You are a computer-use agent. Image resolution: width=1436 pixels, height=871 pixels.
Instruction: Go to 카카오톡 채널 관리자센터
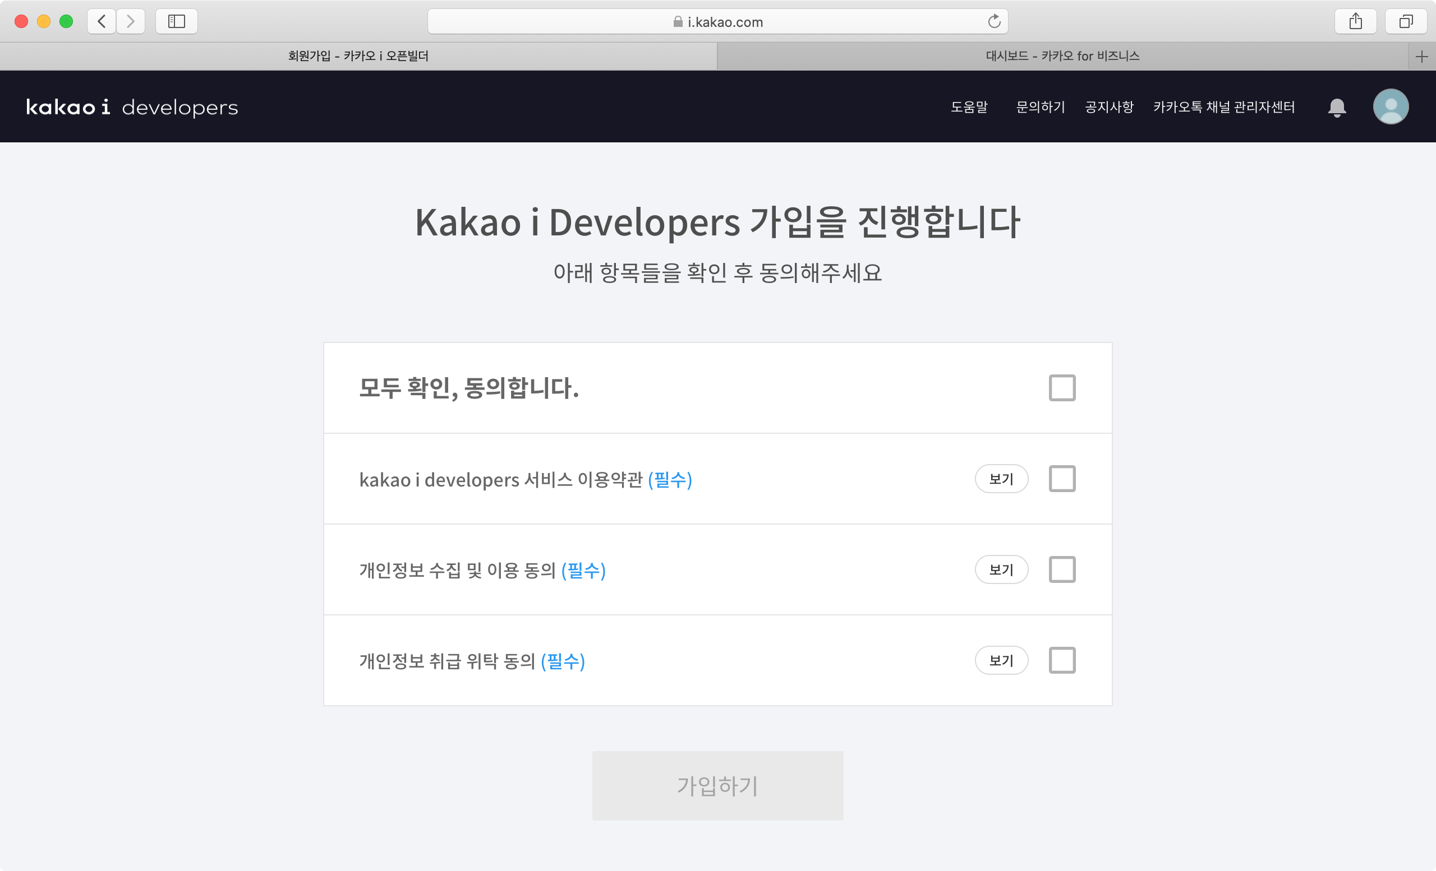pos(1223,107)
